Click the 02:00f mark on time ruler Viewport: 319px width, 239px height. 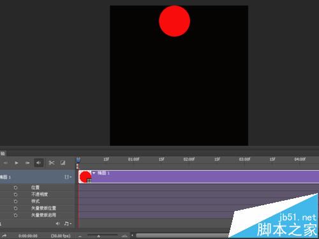pyautogui.click(x=189, y=159)
